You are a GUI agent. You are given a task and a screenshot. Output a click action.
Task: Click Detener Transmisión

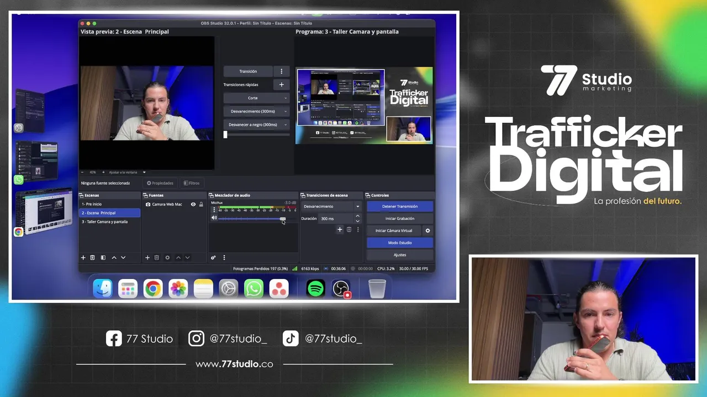point(400,206)
